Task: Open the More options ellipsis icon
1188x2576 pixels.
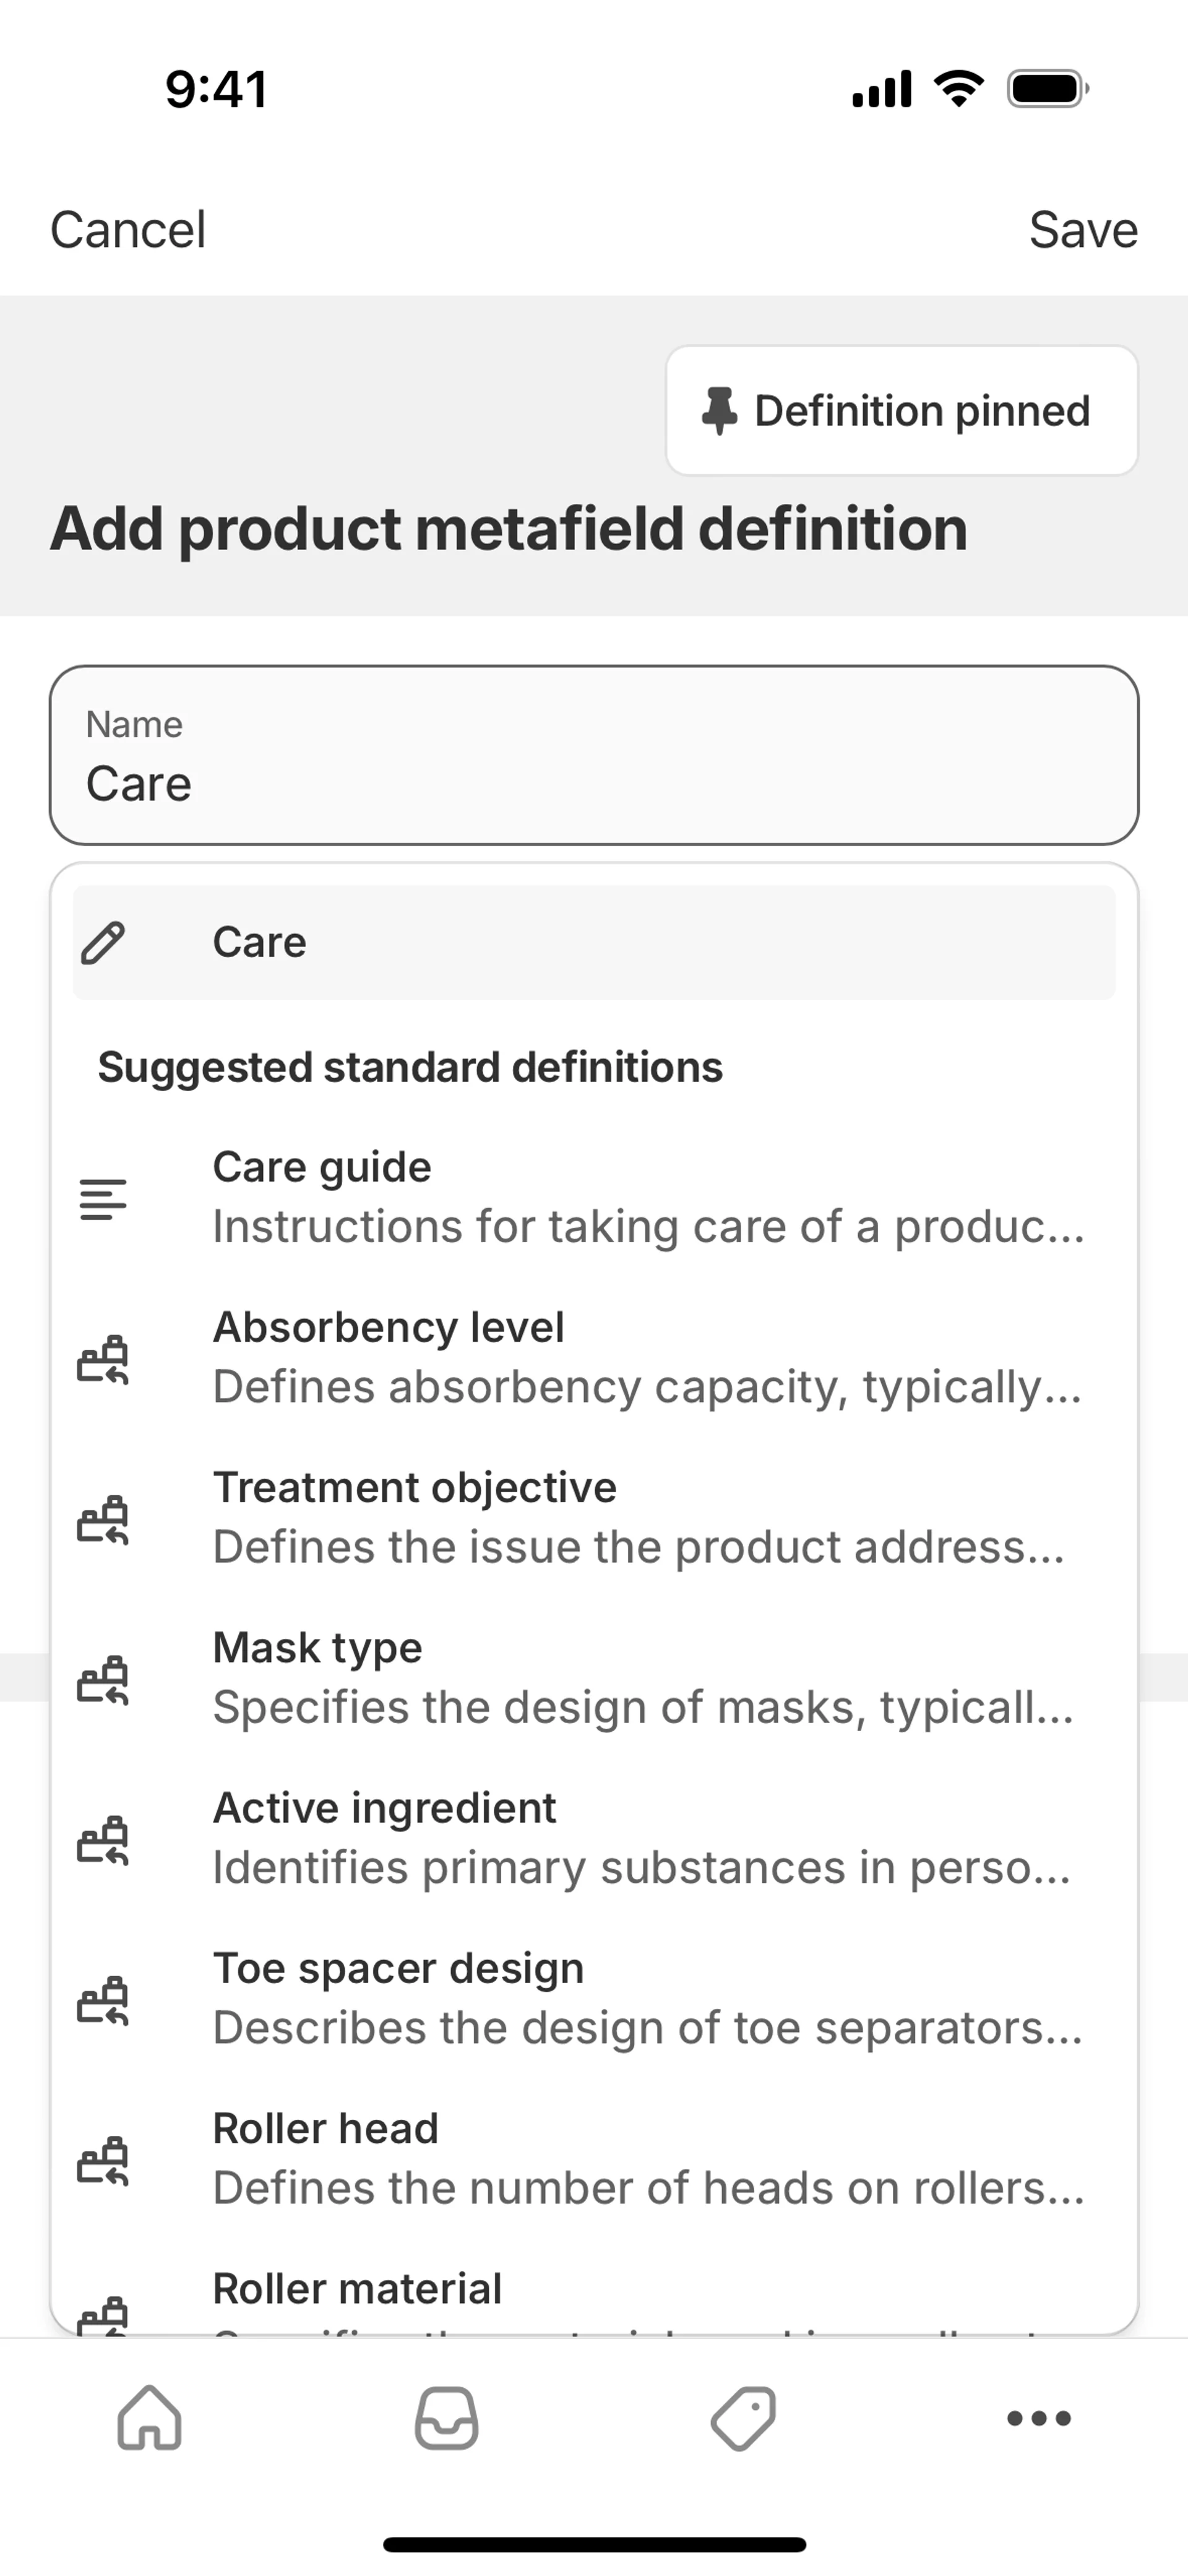Action: [1039, 2418]
